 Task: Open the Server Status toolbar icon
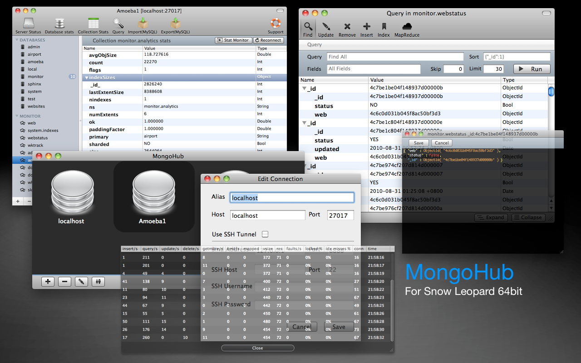pyautogui.click(x=28, y=24)
